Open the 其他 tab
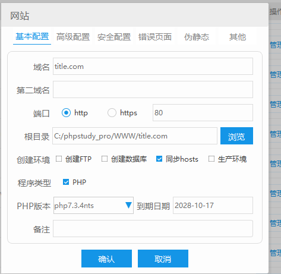Screen dimensions: 281x274 coord(238,37)
